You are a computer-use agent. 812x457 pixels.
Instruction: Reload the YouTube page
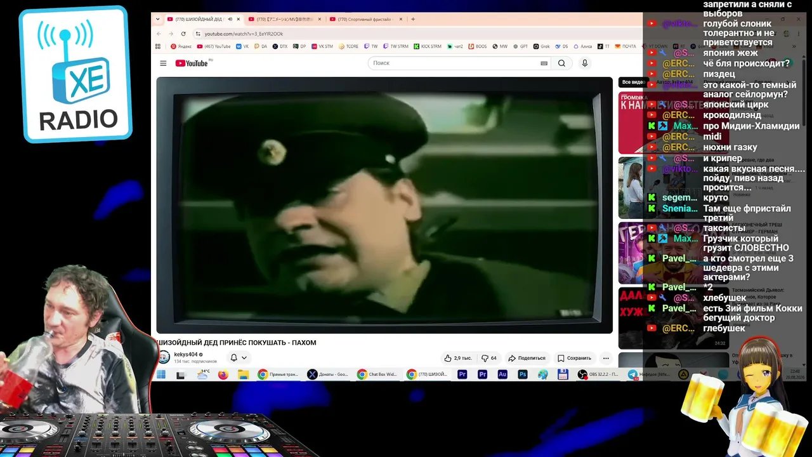(183, 34)
